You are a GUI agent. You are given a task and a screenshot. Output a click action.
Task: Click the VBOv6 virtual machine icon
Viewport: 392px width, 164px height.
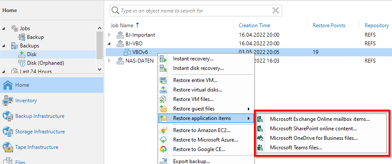tap(127, 52)
